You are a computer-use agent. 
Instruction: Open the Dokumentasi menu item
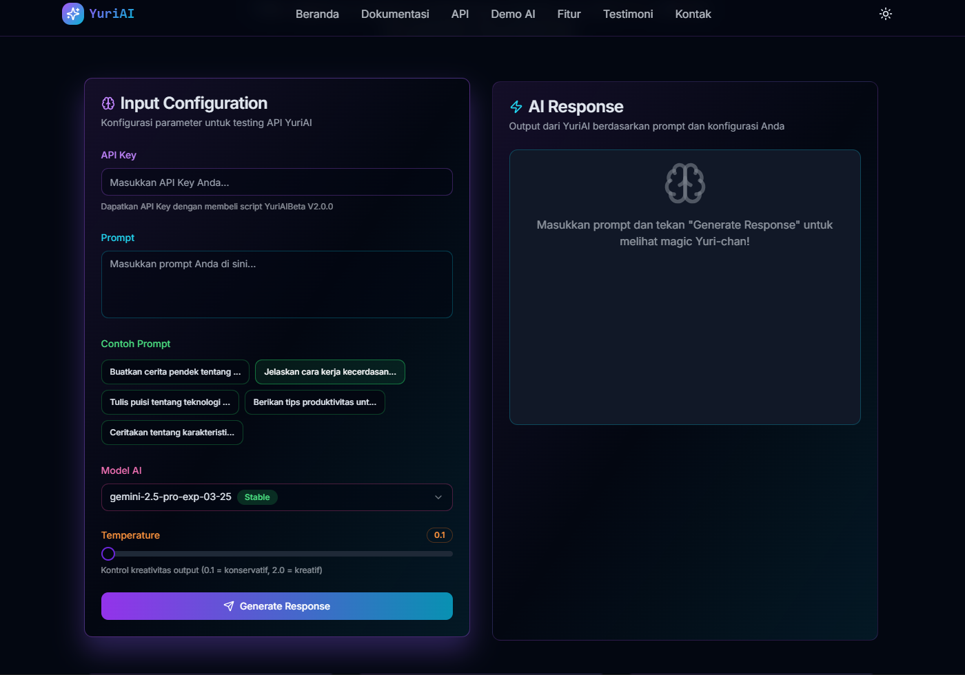pos(394,14)
